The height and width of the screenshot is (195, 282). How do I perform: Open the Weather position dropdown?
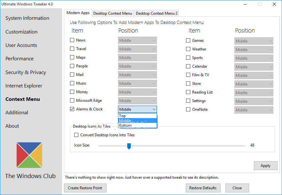[254, 49]
